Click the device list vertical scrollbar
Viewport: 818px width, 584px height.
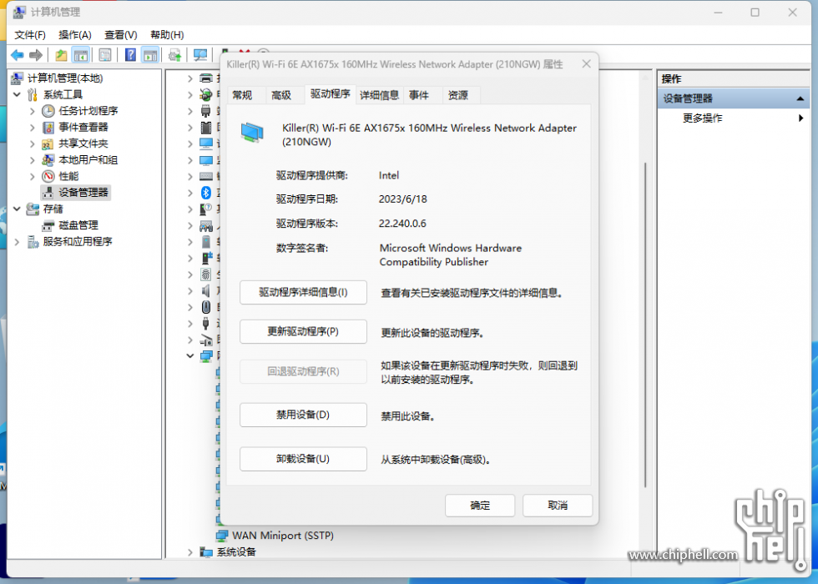644,324
